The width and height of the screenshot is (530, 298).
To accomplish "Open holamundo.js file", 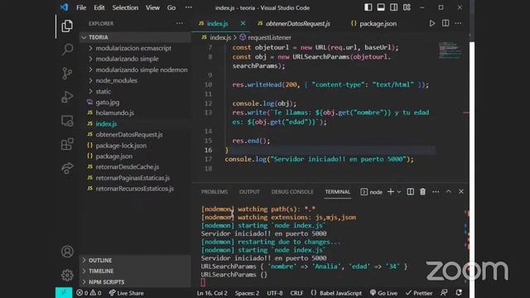I will (x=135, y=113).
